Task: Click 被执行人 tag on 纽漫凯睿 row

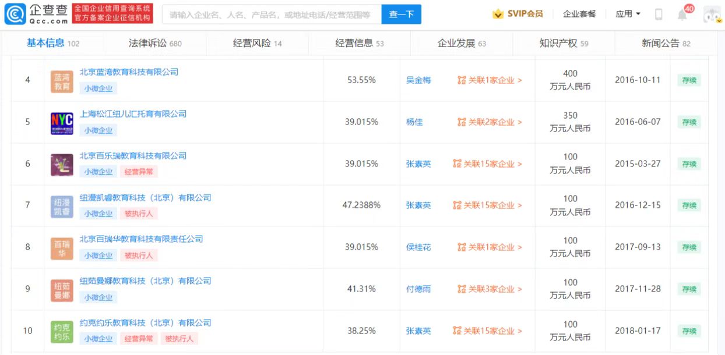Action: tap(139, 214)
